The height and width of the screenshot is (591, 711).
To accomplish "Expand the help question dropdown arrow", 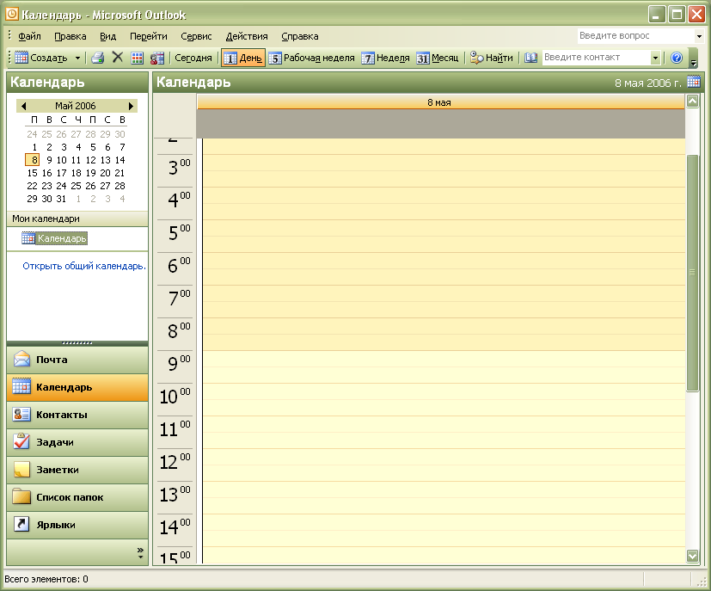I will (699, 36).
